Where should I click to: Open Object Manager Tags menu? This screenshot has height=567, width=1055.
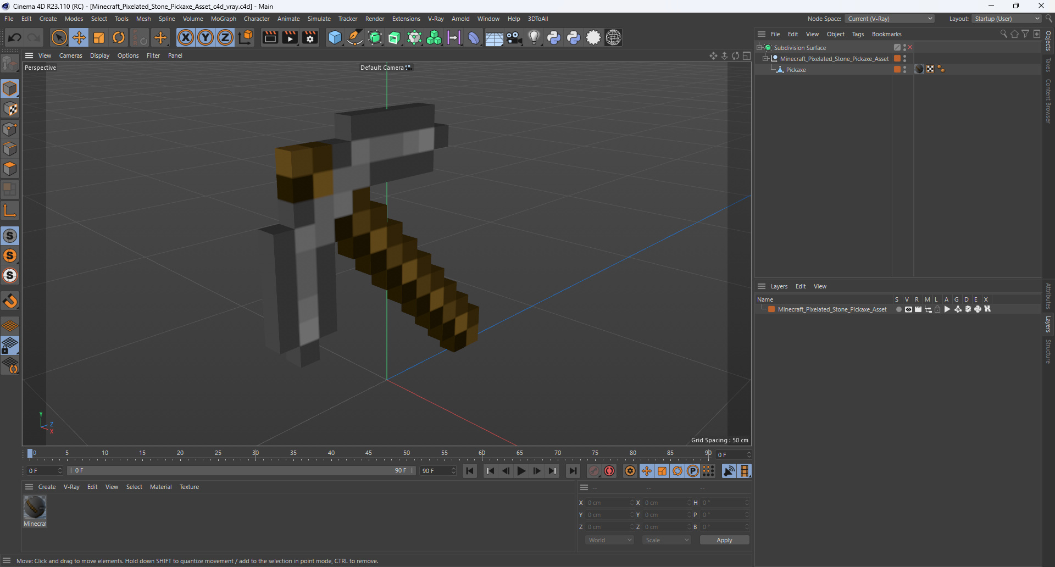pos(858,34)
